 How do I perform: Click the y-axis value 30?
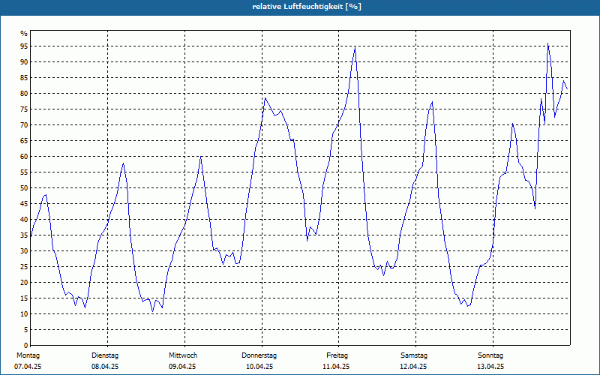(24, 251)
